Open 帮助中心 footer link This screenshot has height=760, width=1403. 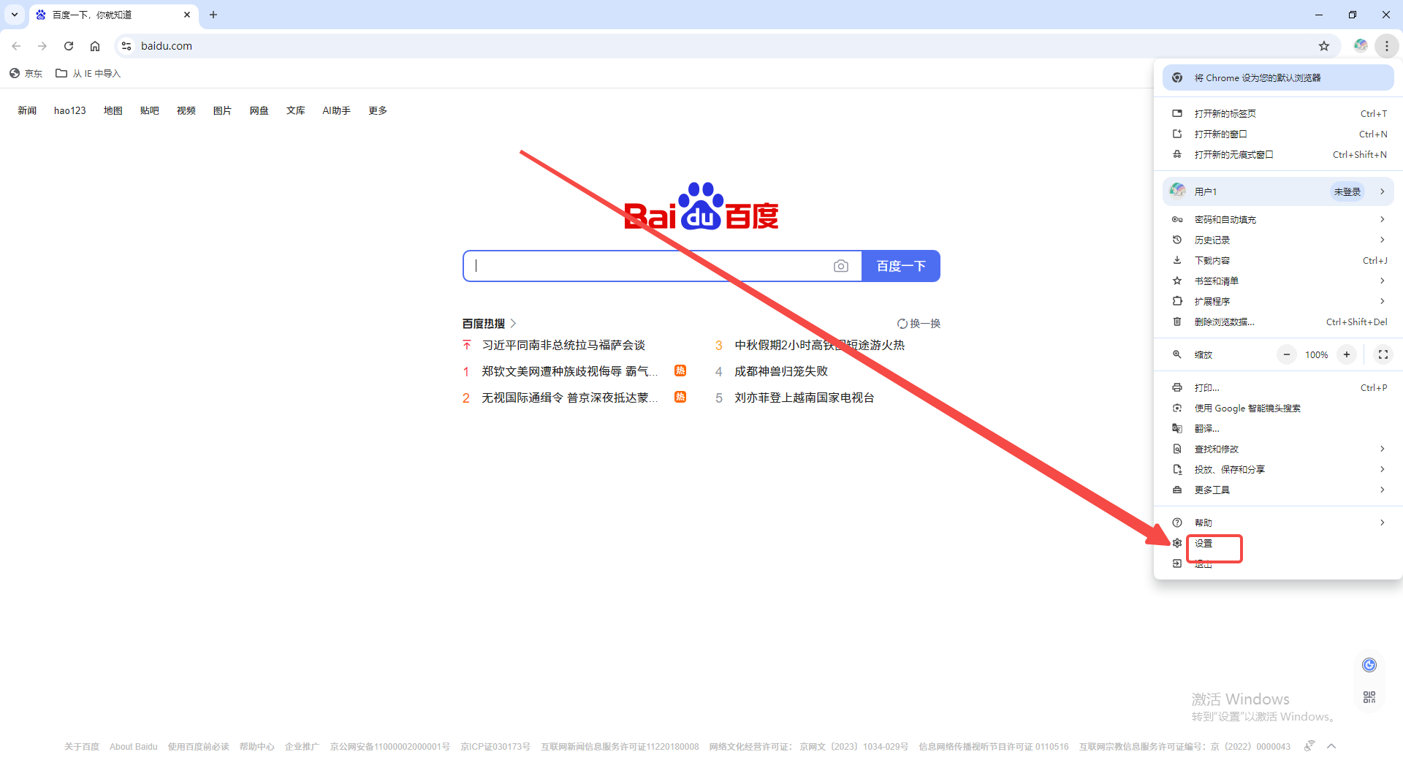(257, 747)
